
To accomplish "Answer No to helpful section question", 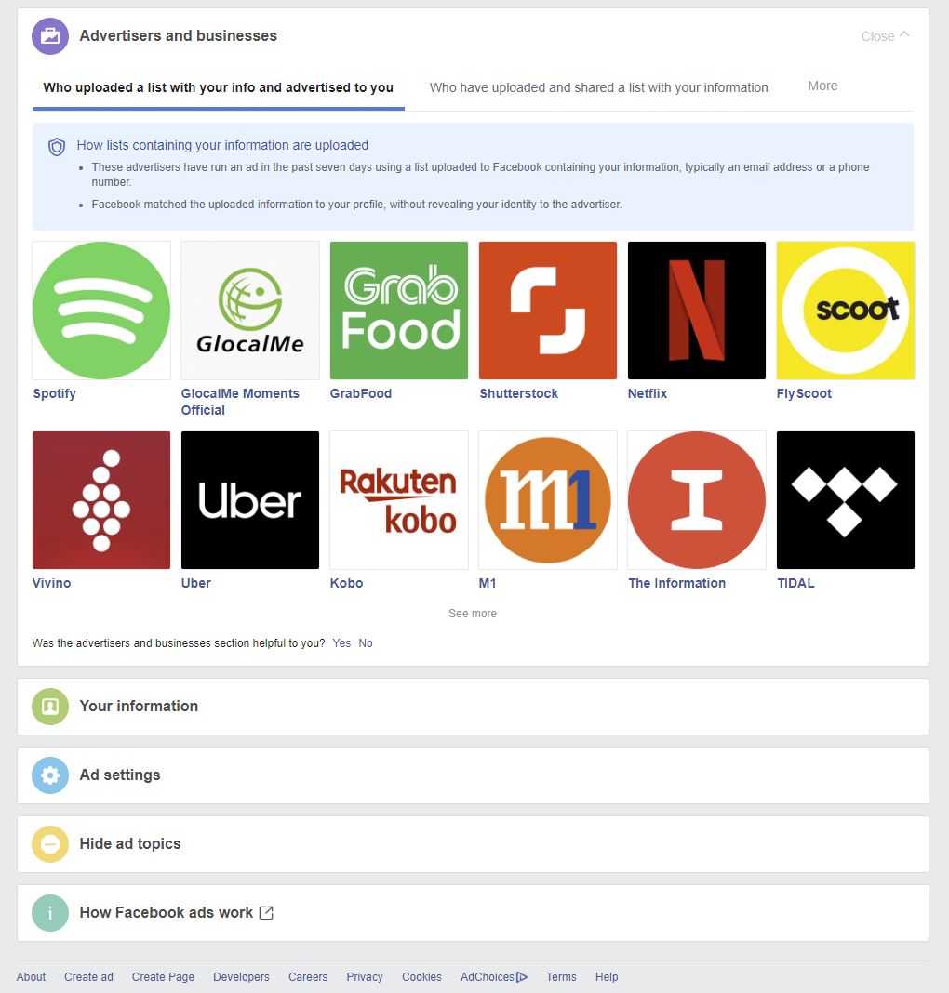I will pos(366,642).
